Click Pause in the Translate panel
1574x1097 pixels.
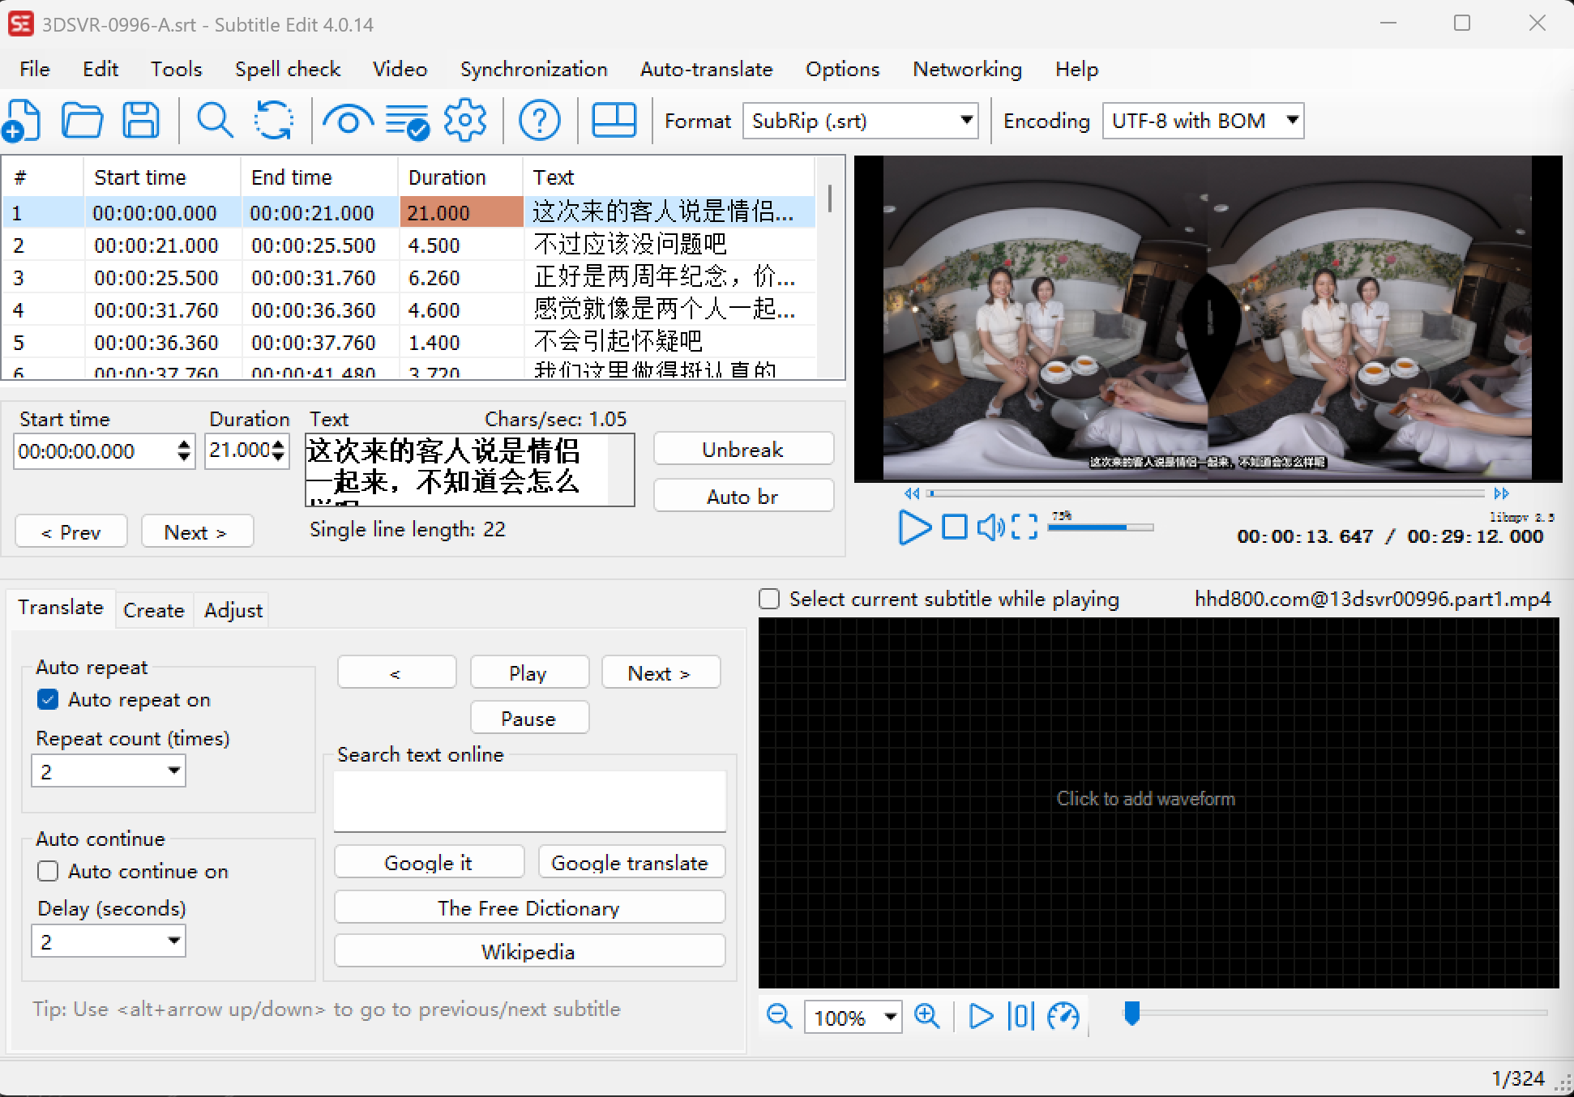coord(529,719)
